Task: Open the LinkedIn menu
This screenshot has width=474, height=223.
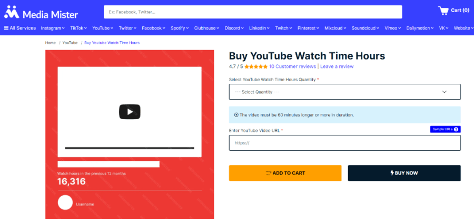Action: click(x=259, y=28)
